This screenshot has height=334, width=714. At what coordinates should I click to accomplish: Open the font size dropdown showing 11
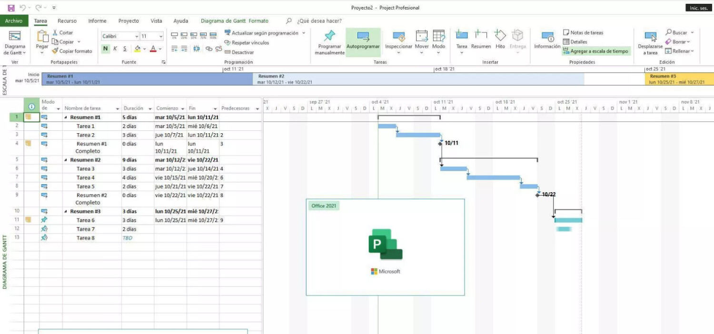160,36
